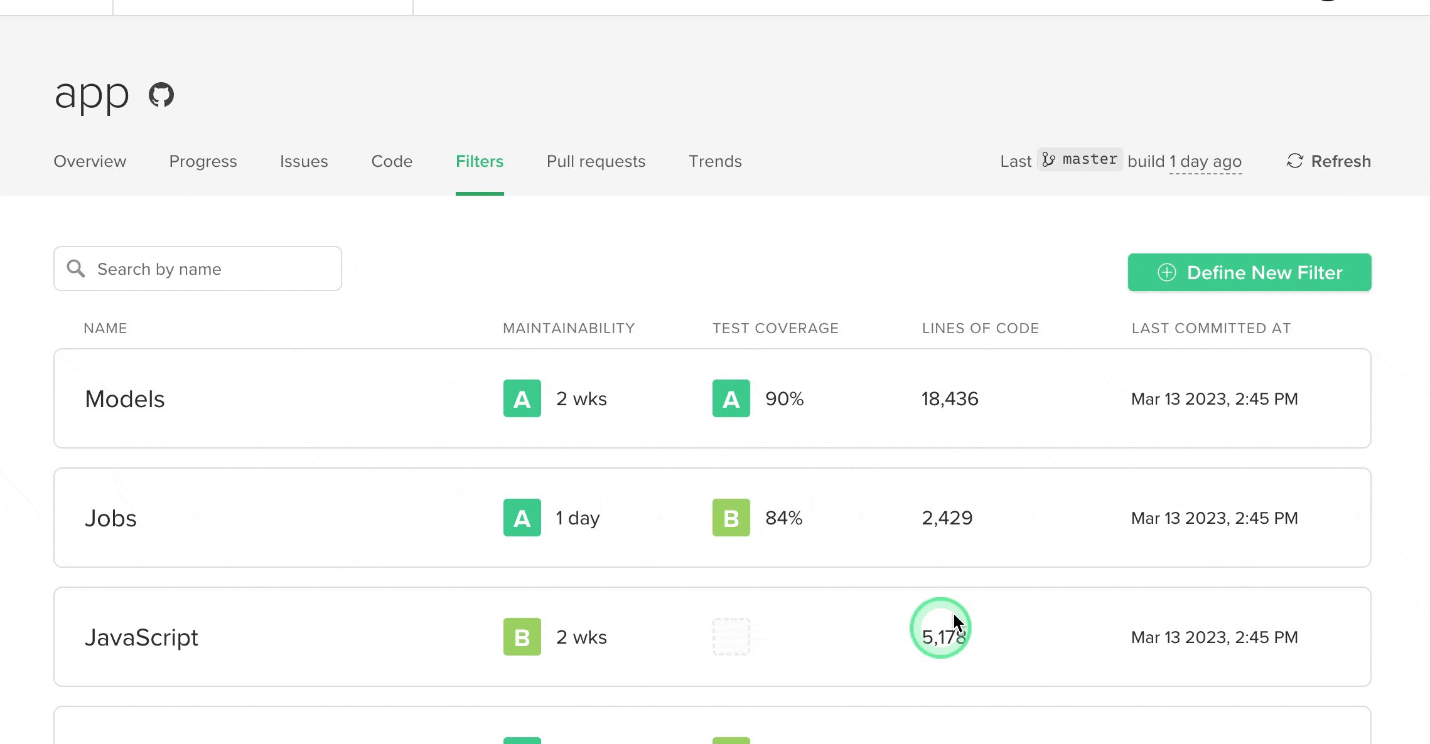Open the JavaScript filter name
The height and width of the screenshot is (744, 1430).
[x=141, y=637]
